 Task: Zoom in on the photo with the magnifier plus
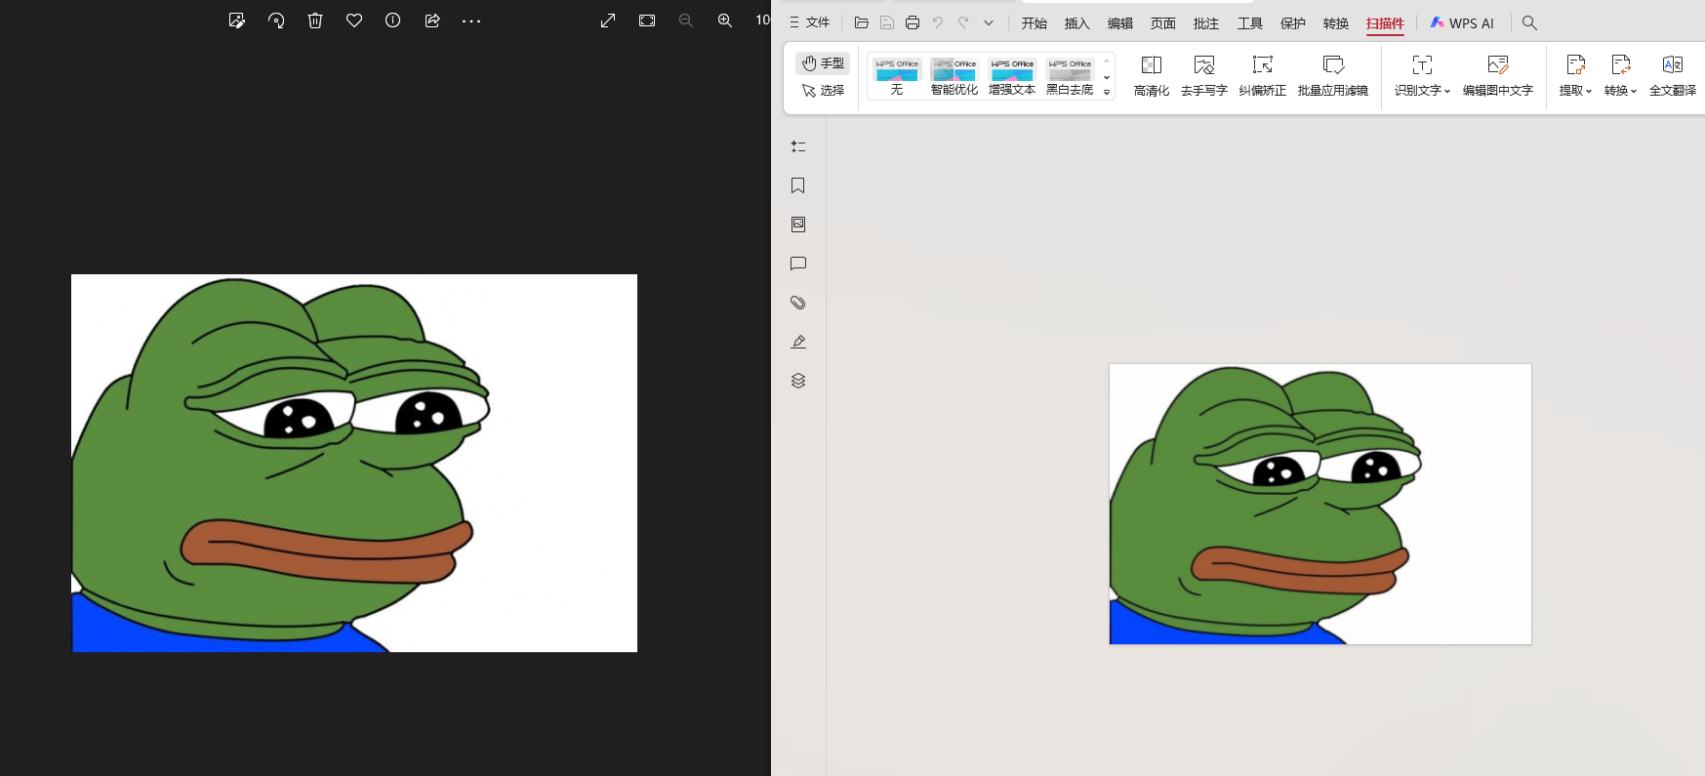click(725, 20)
